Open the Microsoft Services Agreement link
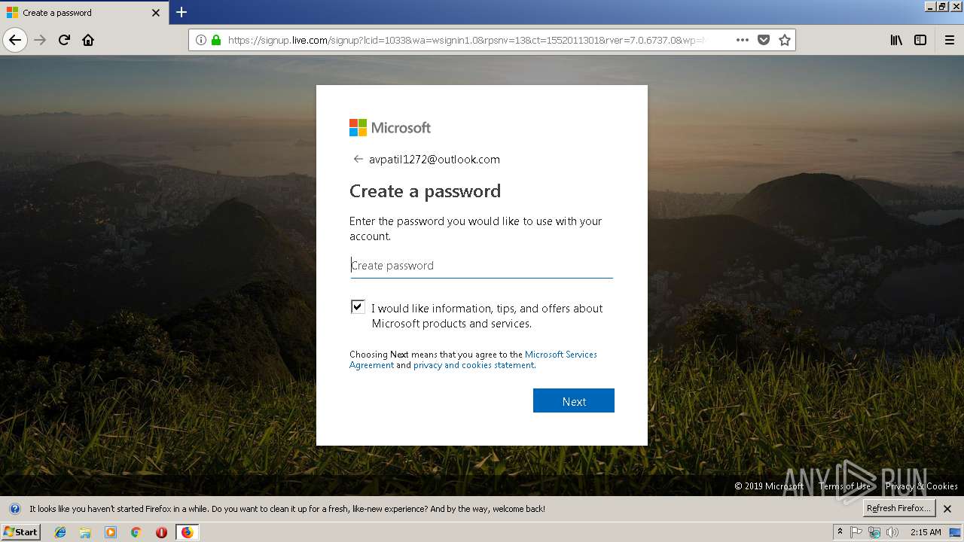 [473, 360]
